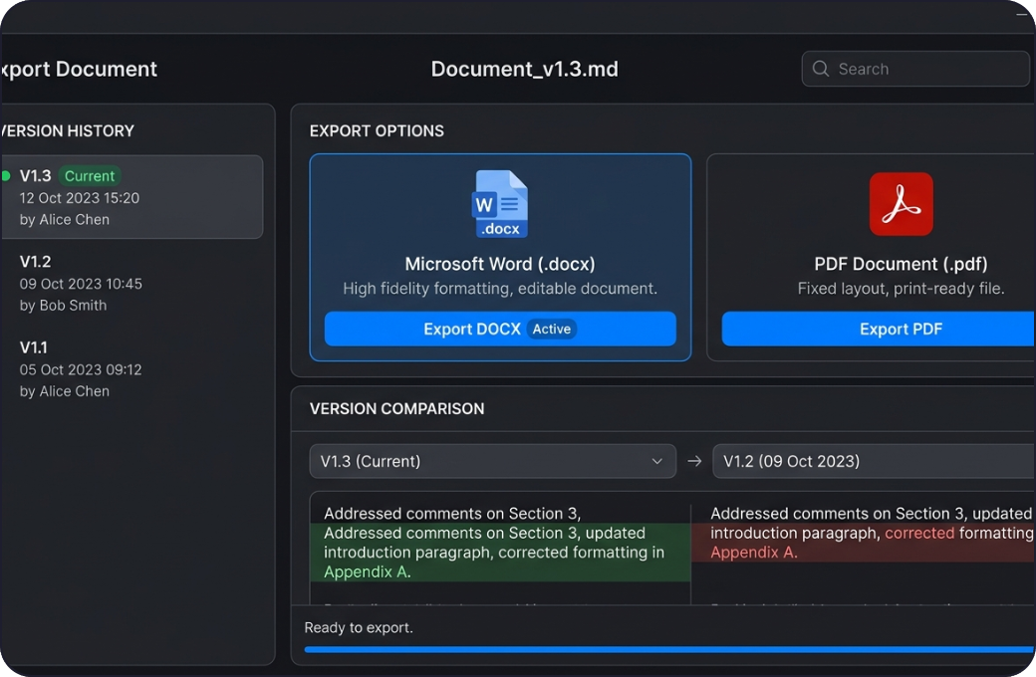This screenshot has width=1036, height=677.
Task: Collapse the Version Comparison section
Action: 396,408
